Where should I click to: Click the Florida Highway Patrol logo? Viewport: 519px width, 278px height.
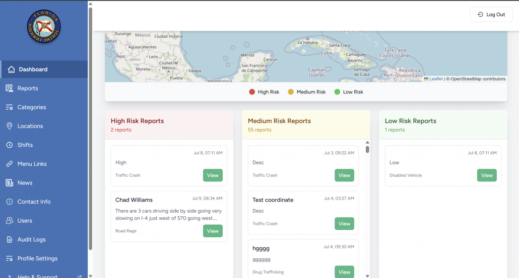click(x=44, y=27)
